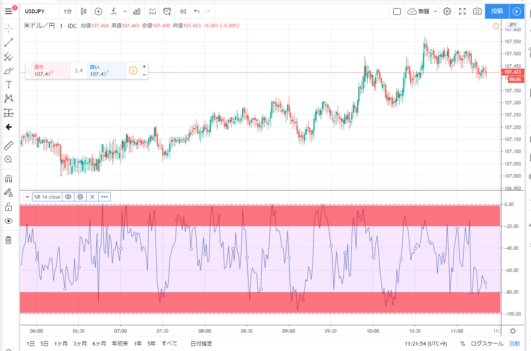Select the pitchfork drawing tool

pyautogui.click(x=9, y=57)
